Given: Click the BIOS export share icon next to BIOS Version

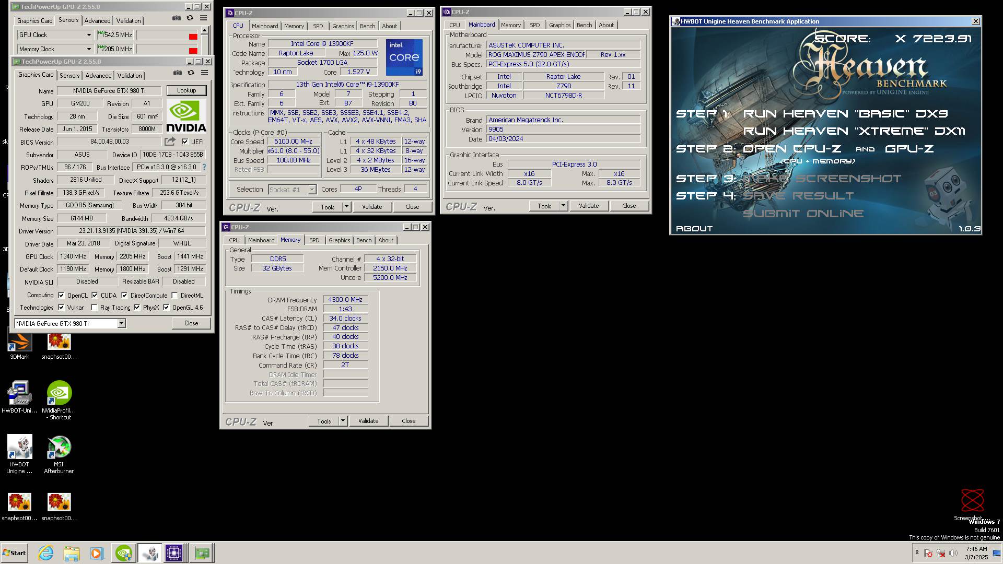Looking at the screenshot, I should (x=170, y=142).
